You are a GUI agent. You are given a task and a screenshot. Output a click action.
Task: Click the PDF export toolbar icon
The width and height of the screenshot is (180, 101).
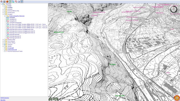(x=16, y=2)
